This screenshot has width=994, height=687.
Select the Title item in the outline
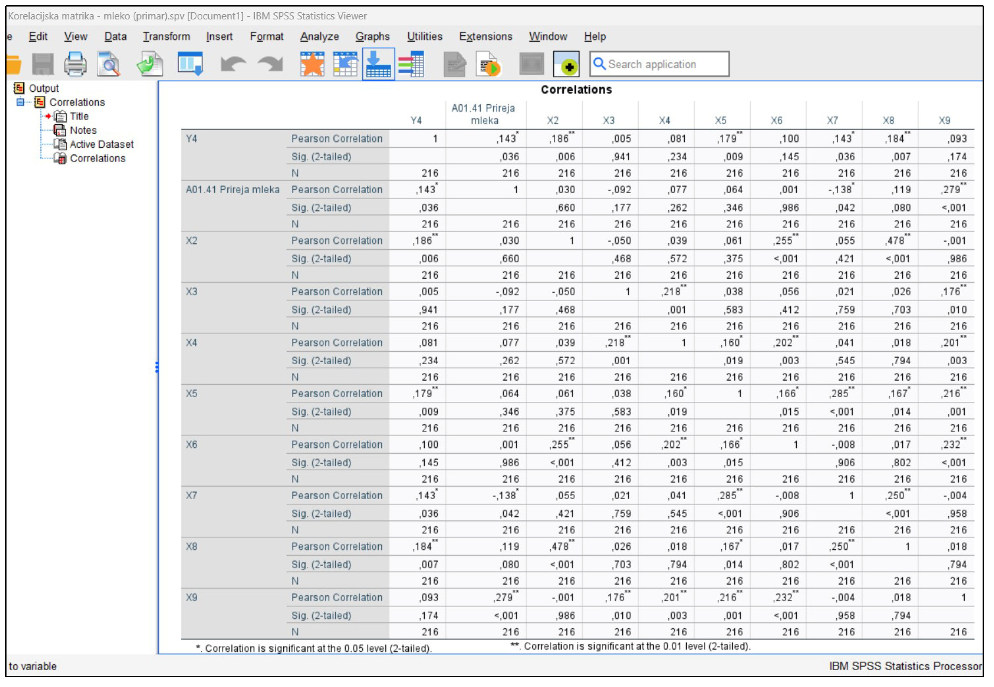point(79,116)
